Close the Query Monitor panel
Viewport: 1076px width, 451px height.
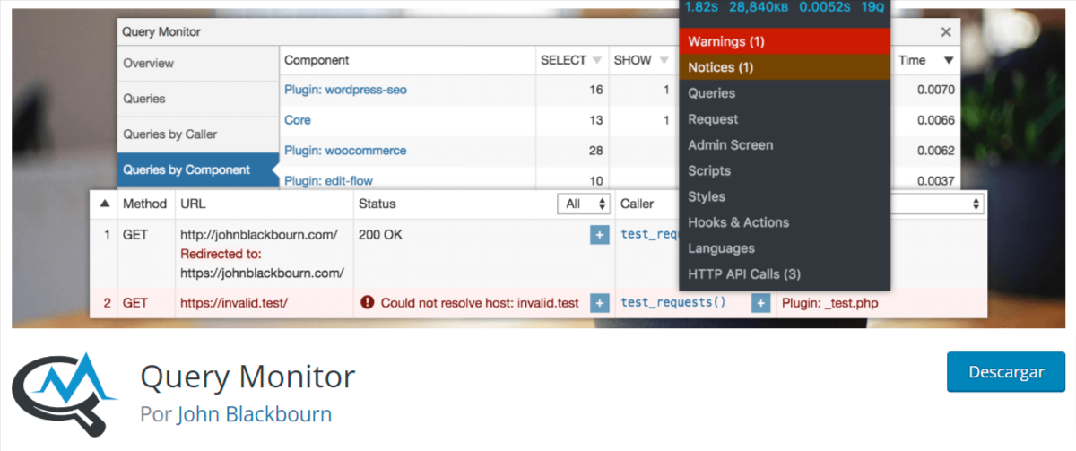(x=946, y=31)
